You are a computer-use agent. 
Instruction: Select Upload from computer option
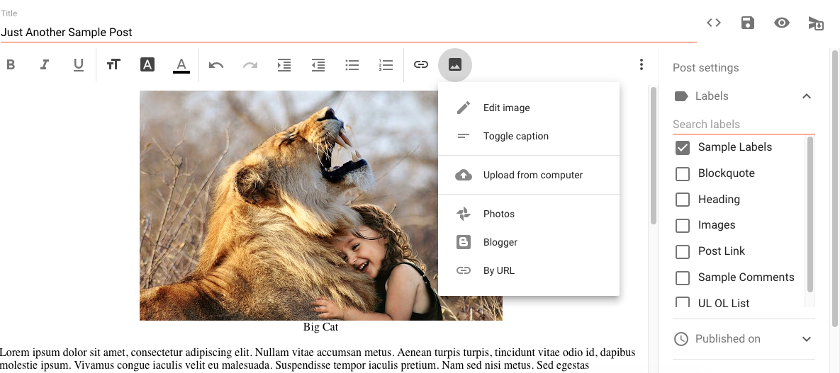pos(532,175)
